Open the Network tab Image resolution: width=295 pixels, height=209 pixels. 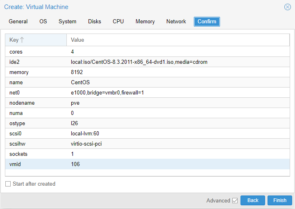click(x=176, y=22)
